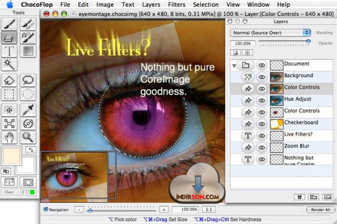
Task: Uncheck the Navigation checkbox
Action: pyautogui.click(x=46, y=209)
